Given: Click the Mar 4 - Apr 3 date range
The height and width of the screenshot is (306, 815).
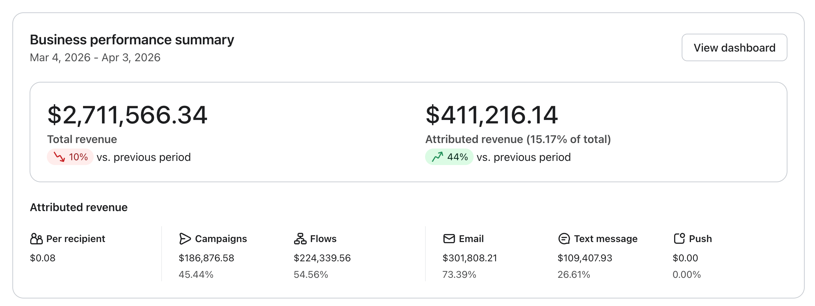Looking at the screenshot, I should pos(95,57).
